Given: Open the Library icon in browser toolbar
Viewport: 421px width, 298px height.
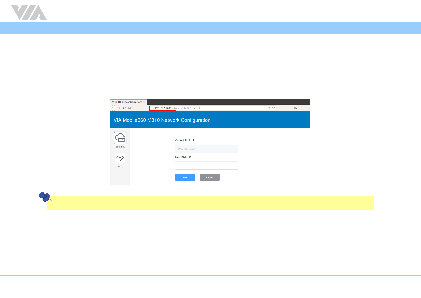Looking at the screenshot, I should point(296,108).
